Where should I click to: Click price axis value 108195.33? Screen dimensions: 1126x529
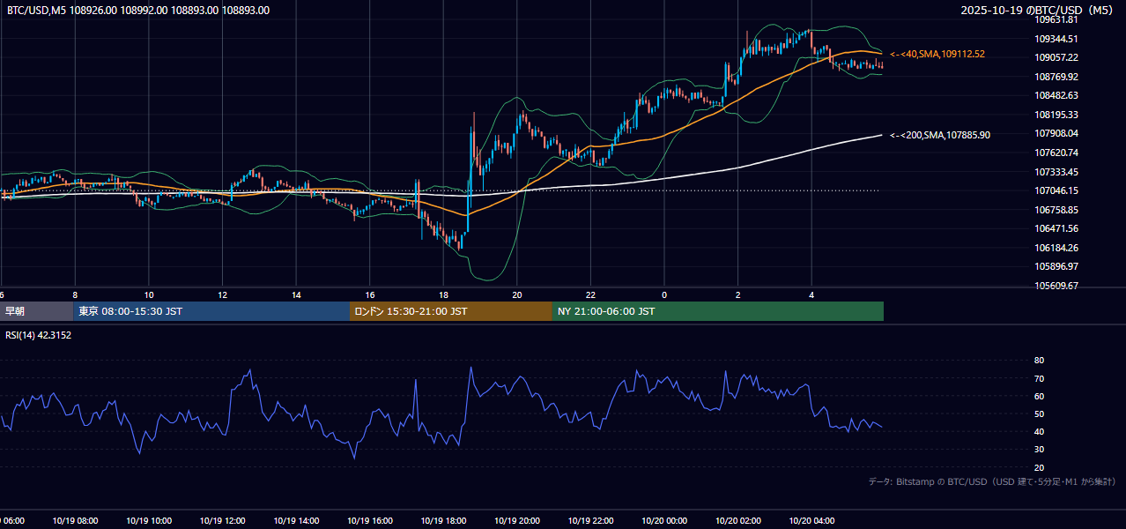pyautogui.click(x=1056, y=115)
